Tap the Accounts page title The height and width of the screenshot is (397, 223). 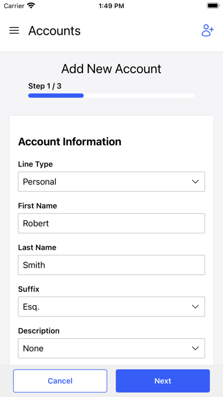point(55,31)
